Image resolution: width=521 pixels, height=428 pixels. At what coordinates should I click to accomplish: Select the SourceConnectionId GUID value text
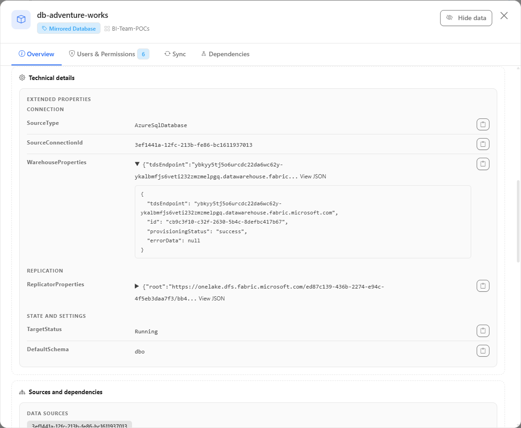(193, 145)
